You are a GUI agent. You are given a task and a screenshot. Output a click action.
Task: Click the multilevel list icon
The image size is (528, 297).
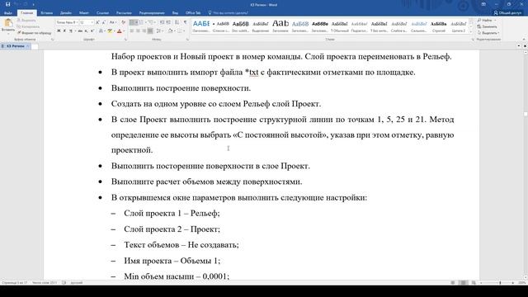pyautogui.click(x=150, y=22)
